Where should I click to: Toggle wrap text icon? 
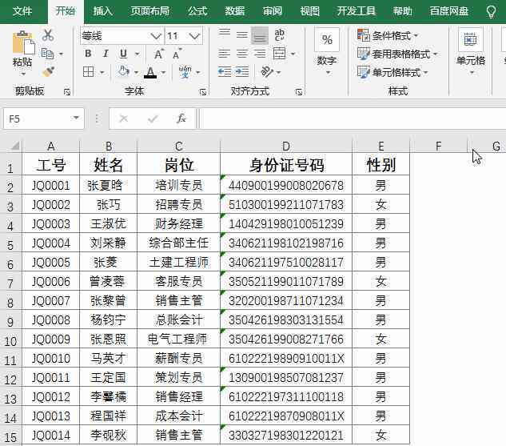coord(280,35)
